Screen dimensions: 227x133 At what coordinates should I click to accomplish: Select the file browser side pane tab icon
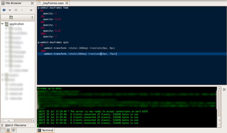click(x=8, y=130)
